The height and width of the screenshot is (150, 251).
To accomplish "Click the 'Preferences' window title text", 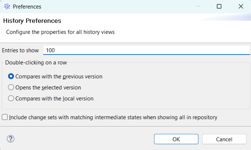I will (x=27, y=6).
